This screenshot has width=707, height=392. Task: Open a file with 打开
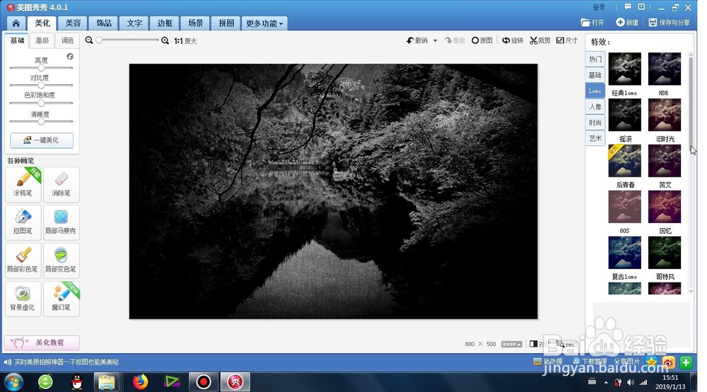click(x=592, y=23)
